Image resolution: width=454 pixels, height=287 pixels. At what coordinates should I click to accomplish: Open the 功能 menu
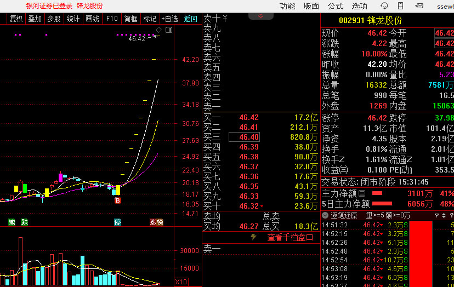click(x=287, y=6)
